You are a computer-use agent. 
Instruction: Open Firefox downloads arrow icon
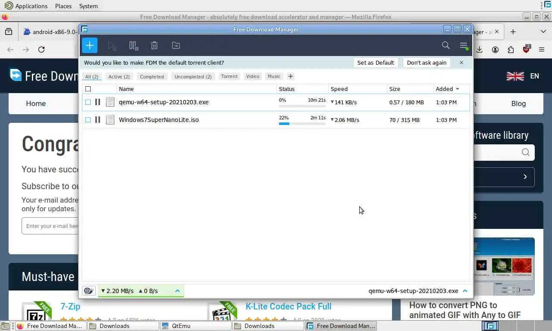pos(479,50)
